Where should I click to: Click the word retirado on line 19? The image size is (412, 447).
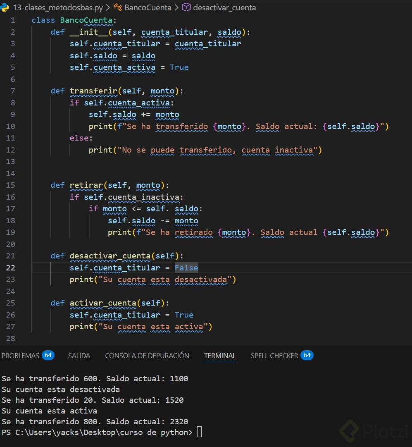[x=194, y=232]
